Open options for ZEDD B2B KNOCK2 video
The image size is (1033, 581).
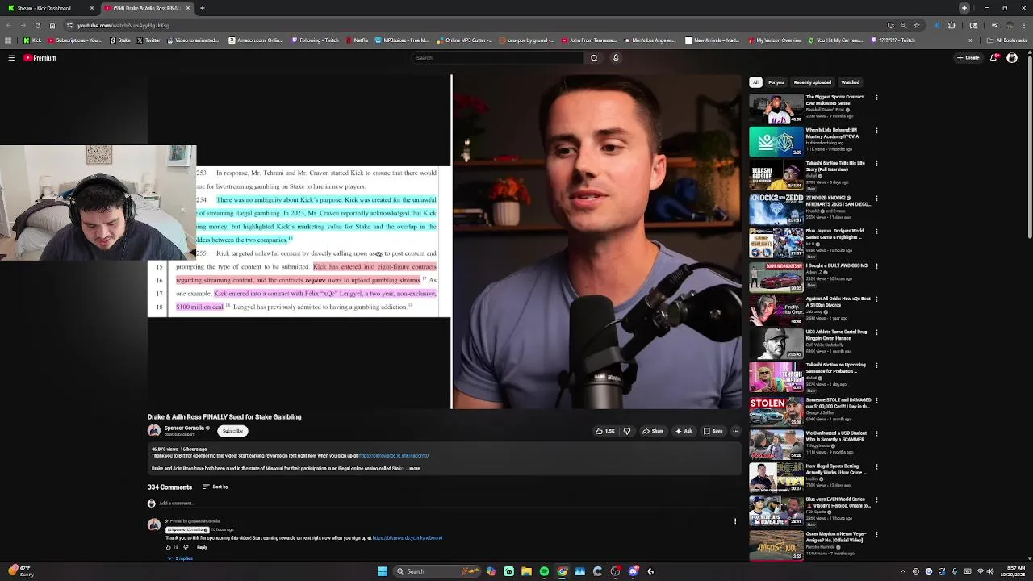(876, 198)
